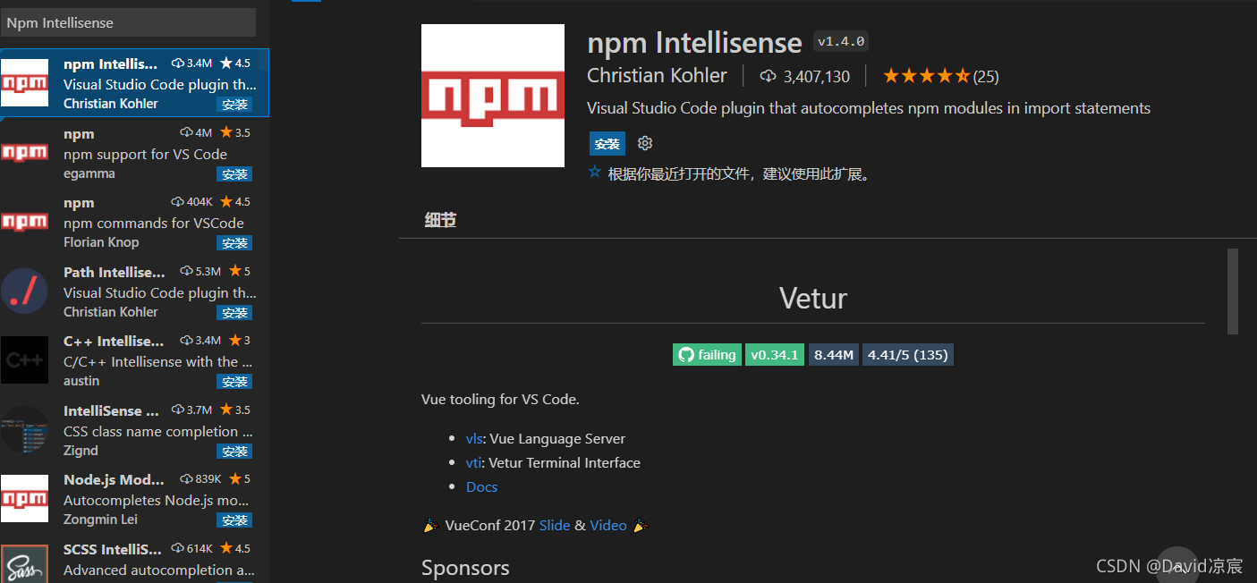
Task: Open the gear settings icon beside install button
Action: pos(645,143)
